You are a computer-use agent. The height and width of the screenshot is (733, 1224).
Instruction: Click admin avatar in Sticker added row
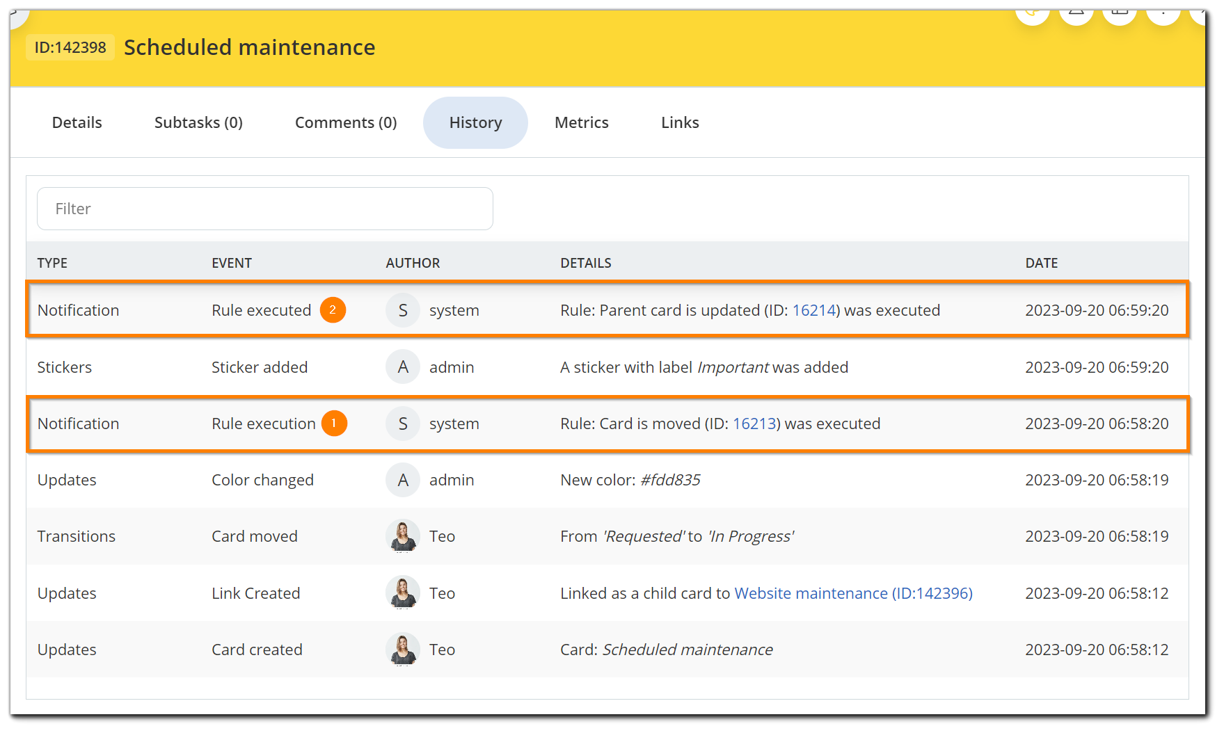(x=403, y=367)
